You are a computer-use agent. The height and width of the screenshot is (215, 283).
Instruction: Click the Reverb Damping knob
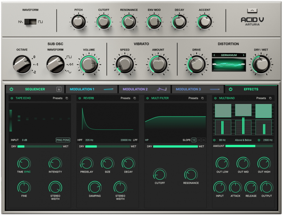95,187
